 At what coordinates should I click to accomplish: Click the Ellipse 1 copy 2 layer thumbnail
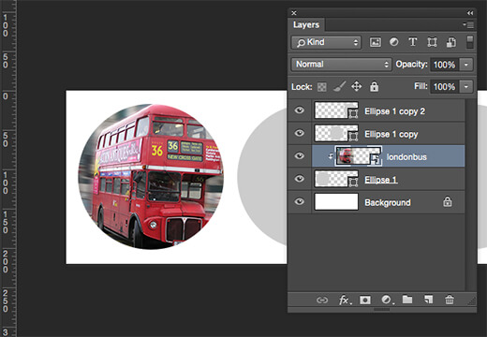pos(336,110)
